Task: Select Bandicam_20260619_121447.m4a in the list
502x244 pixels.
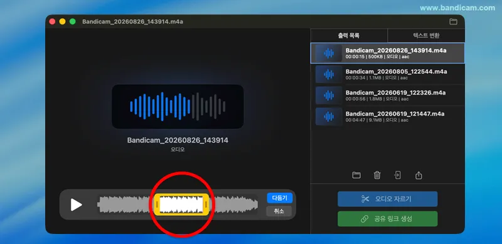Action: 387,116
